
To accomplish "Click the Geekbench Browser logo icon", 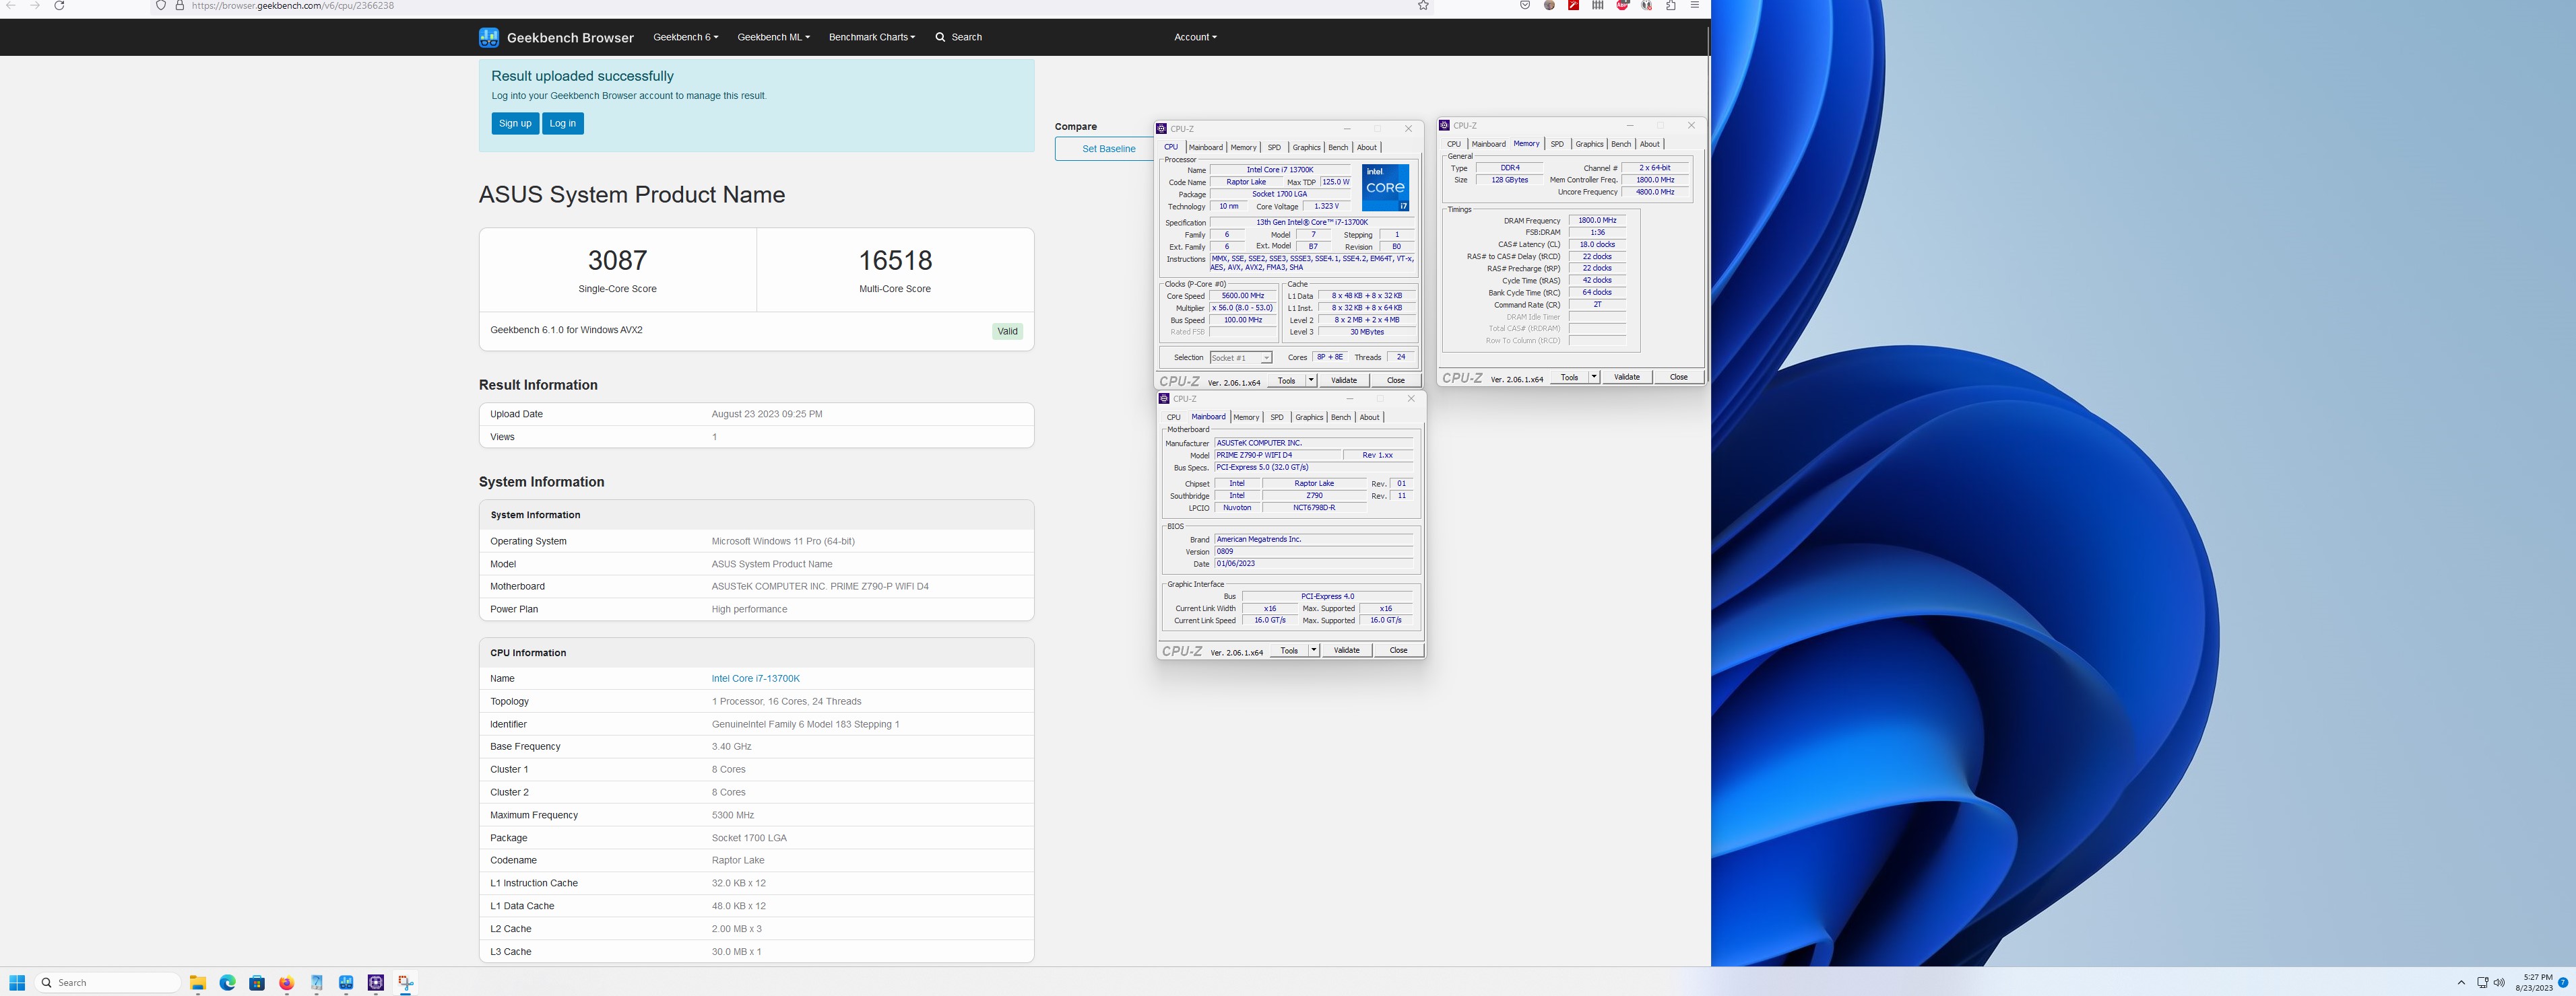I will pos(488,37).
